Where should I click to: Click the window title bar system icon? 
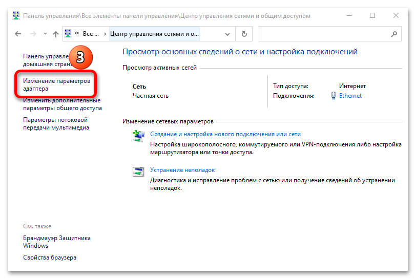[16, 16]
